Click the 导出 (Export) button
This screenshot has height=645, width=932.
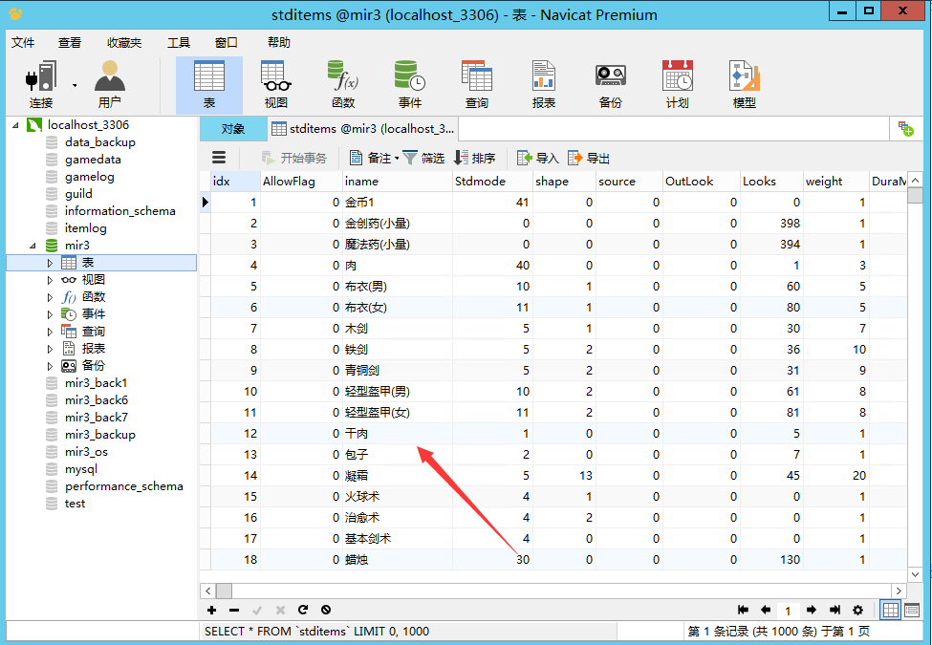tap(589, 158)
